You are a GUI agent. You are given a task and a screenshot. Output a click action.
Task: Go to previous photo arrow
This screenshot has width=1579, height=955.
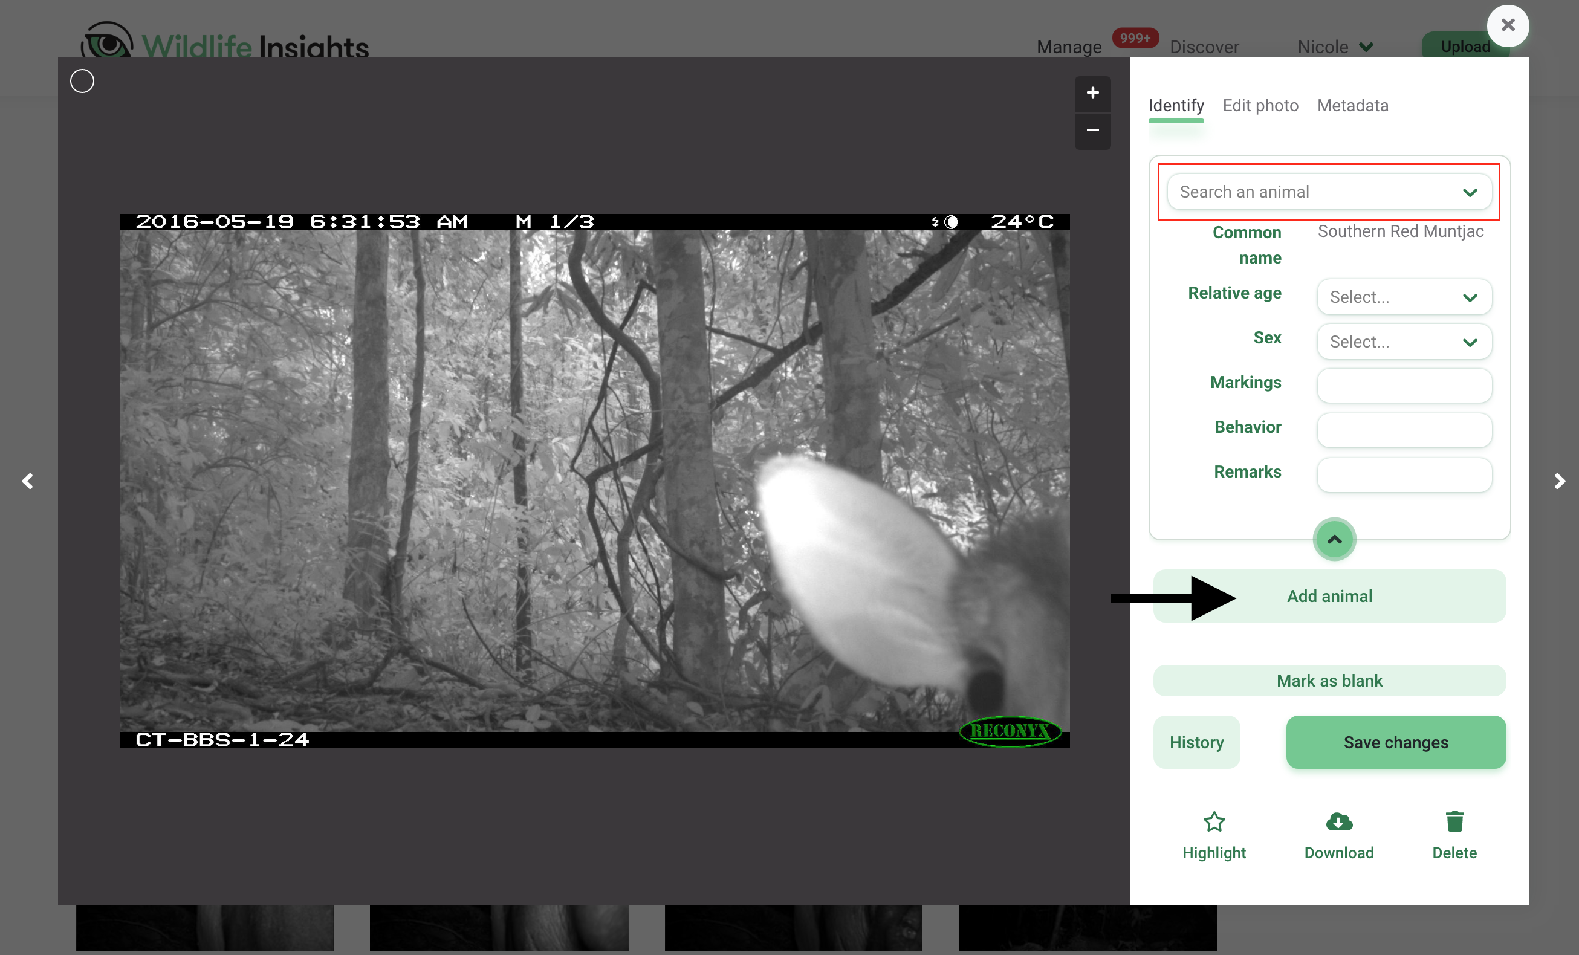pyautogui.click(x=28, y=481)
